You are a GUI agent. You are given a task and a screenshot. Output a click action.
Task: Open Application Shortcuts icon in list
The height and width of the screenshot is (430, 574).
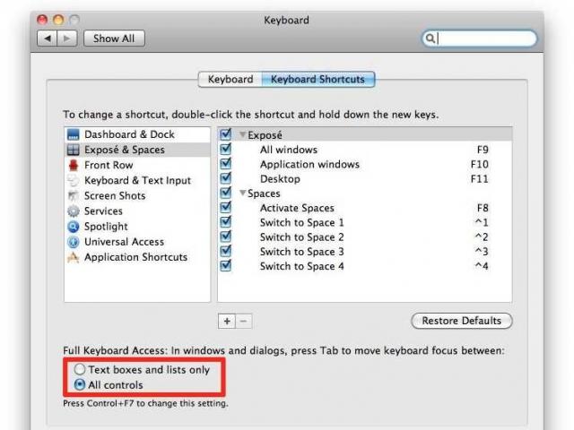74,257
